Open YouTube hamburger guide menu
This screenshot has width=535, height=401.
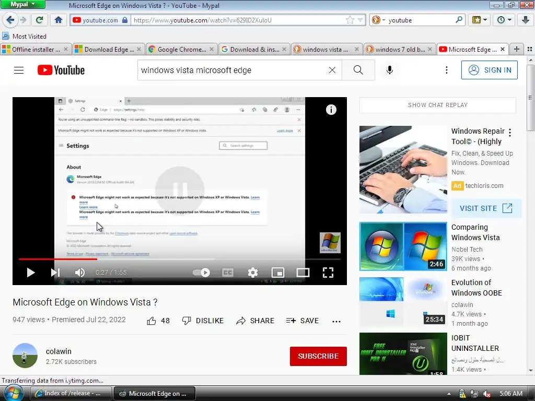(x=19, y=70)
